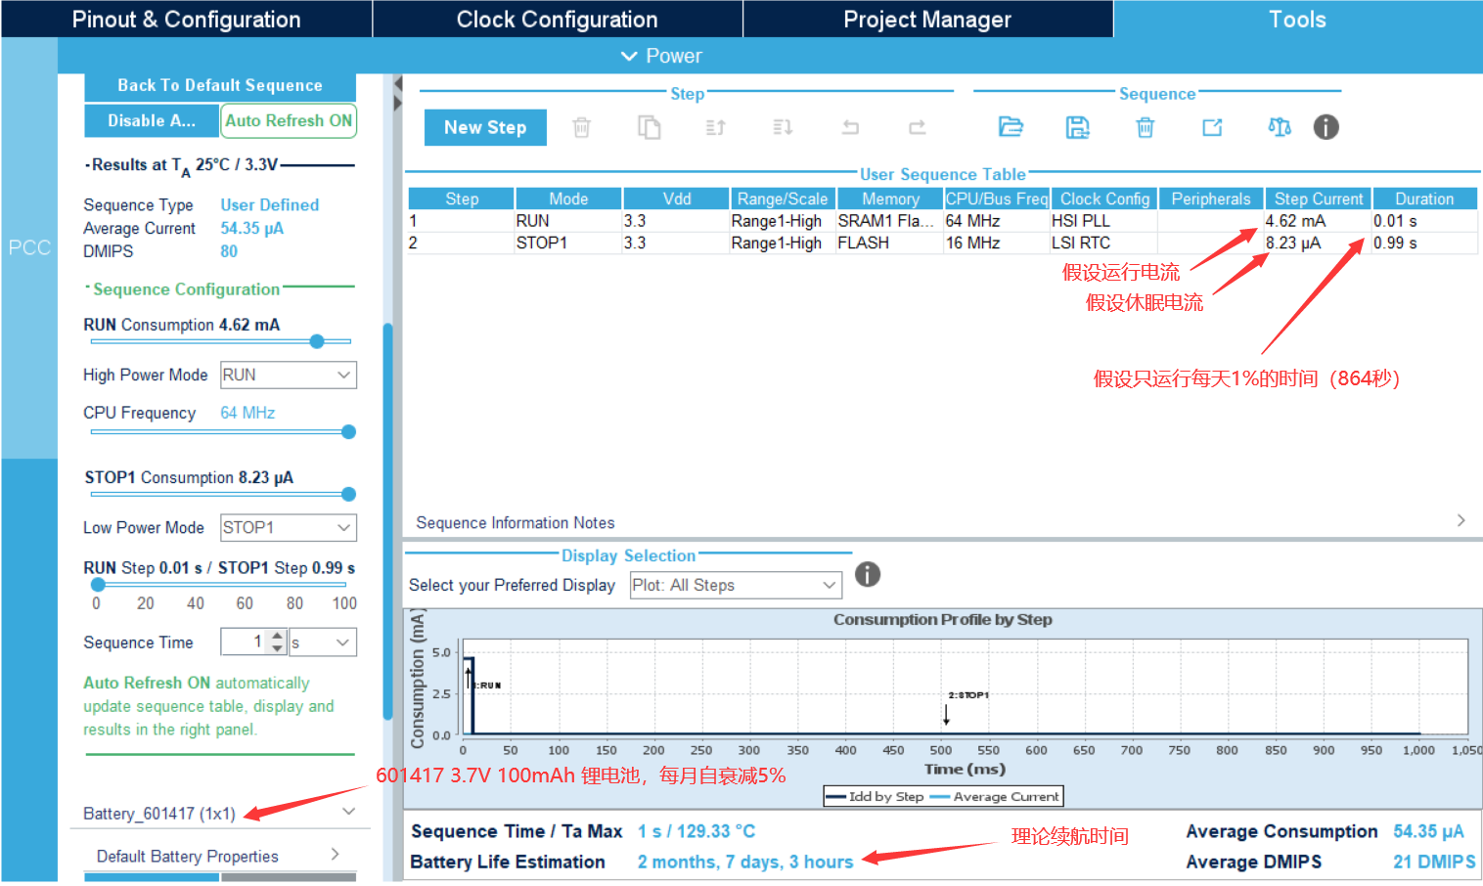Save the sequence with the floppy icon

(1077, 127)
